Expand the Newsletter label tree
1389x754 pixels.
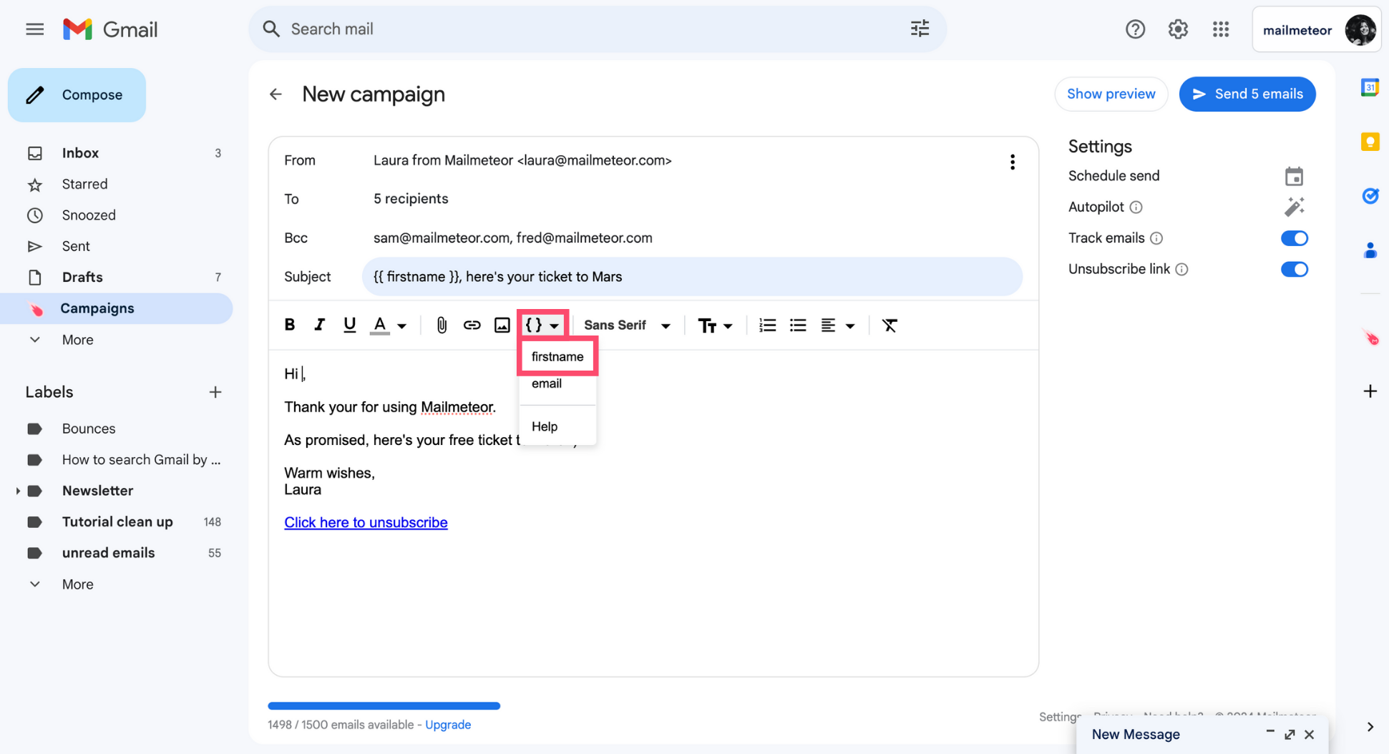pyautogui.click(x=17, y=491)
